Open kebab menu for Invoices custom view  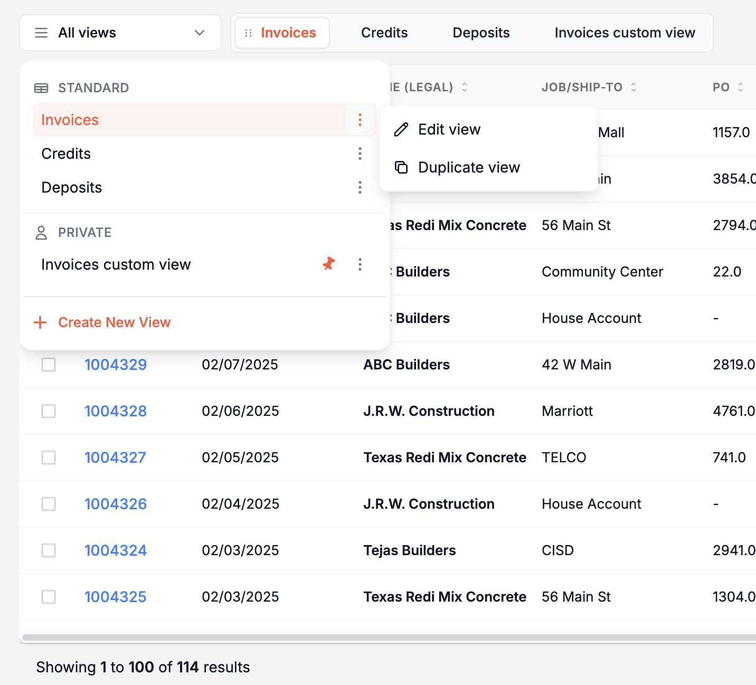[x=360, y=264]
